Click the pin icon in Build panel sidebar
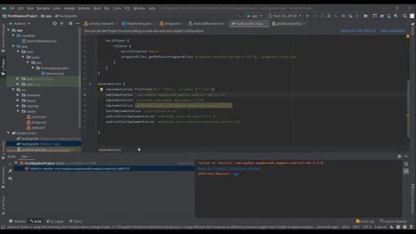The height and width of the screenshot is (234, 416). pos(10,171)
